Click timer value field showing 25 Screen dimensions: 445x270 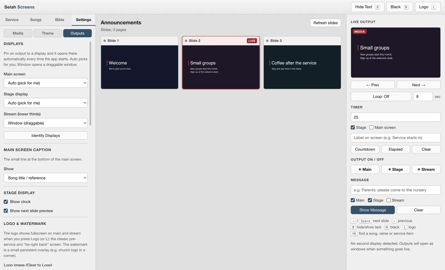point(395,117)
